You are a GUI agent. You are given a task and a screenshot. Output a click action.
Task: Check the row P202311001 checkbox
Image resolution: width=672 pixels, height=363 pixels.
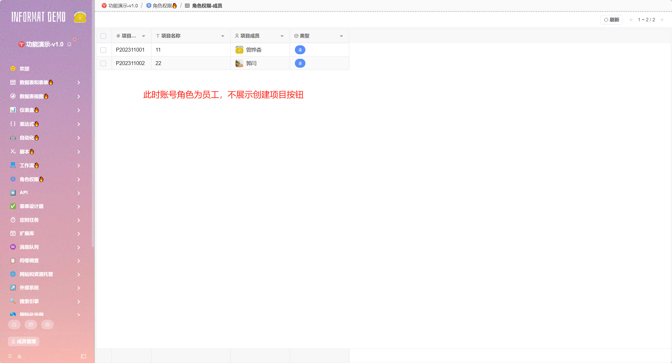[x=103, y=50]
